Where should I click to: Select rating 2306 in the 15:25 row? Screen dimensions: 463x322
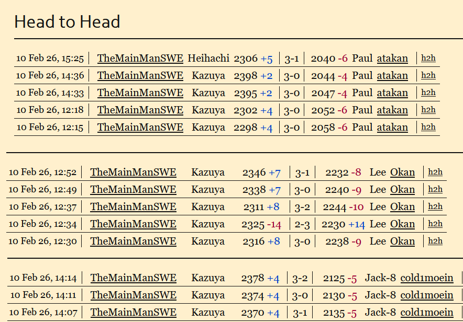point(246,59)
